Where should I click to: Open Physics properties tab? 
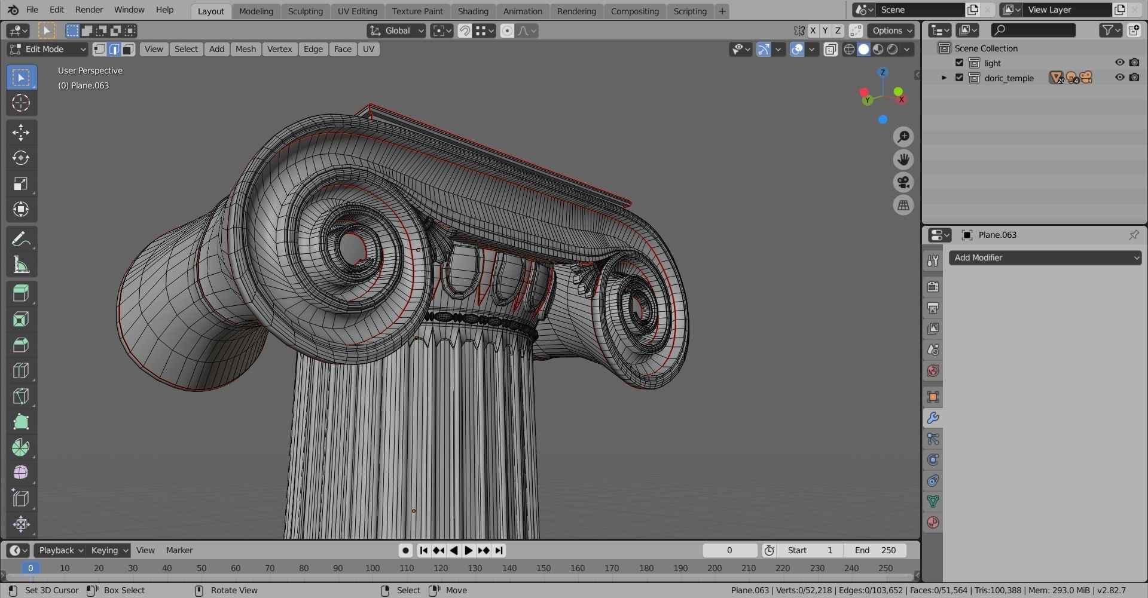pyautogui.click(x=933, y=460)
